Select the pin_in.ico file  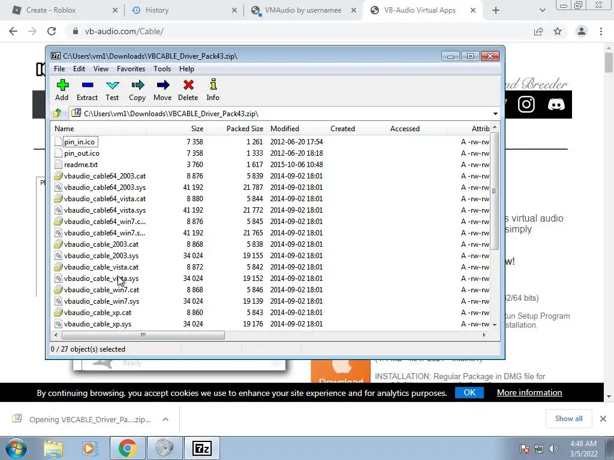coord(80,142)
